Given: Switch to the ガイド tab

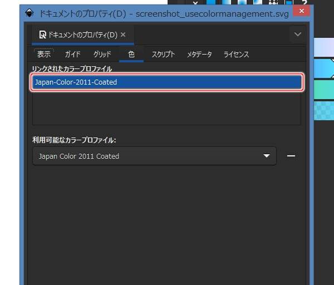Looking at the screenshot, I should [x=72, y=54].
